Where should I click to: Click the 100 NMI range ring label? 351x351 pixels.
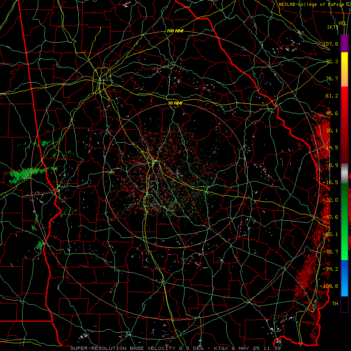[x=175, y=31]
